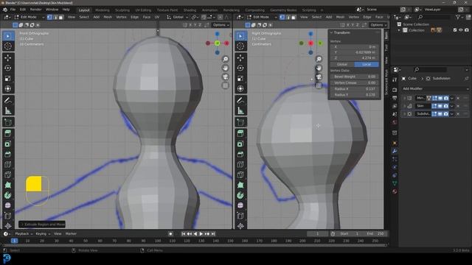Activate the Poly Build tool in left viewport
The width and height of the screenshot is (472, 265).
[x=8, y=185]
